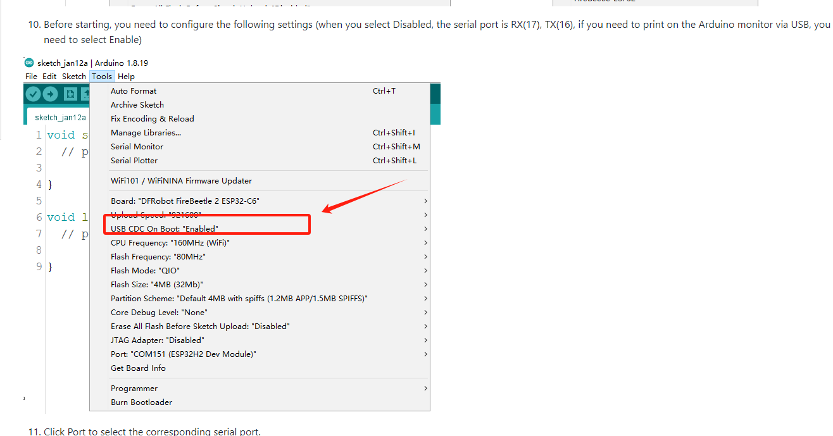Expand the Partition Scheme submenu
The image size is (833, 436).
[260, 299]
